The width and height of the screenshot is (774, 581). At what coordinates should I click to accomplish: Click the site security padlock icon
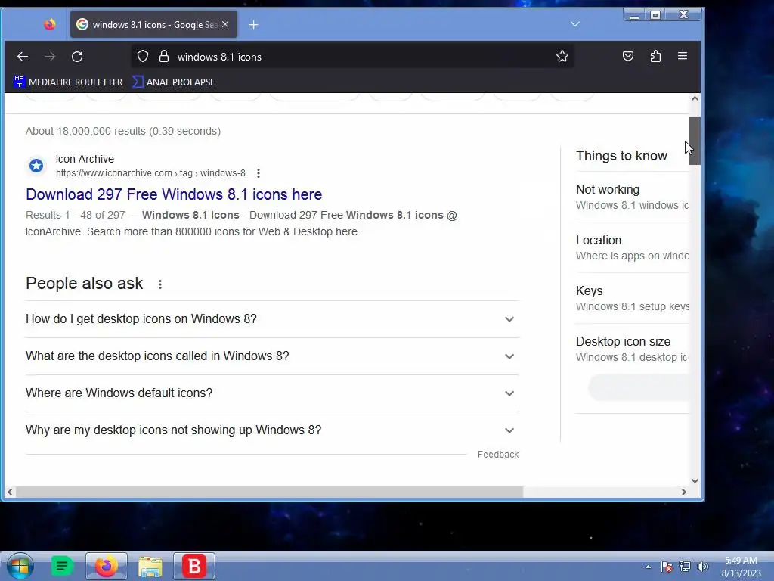(164, 57)
